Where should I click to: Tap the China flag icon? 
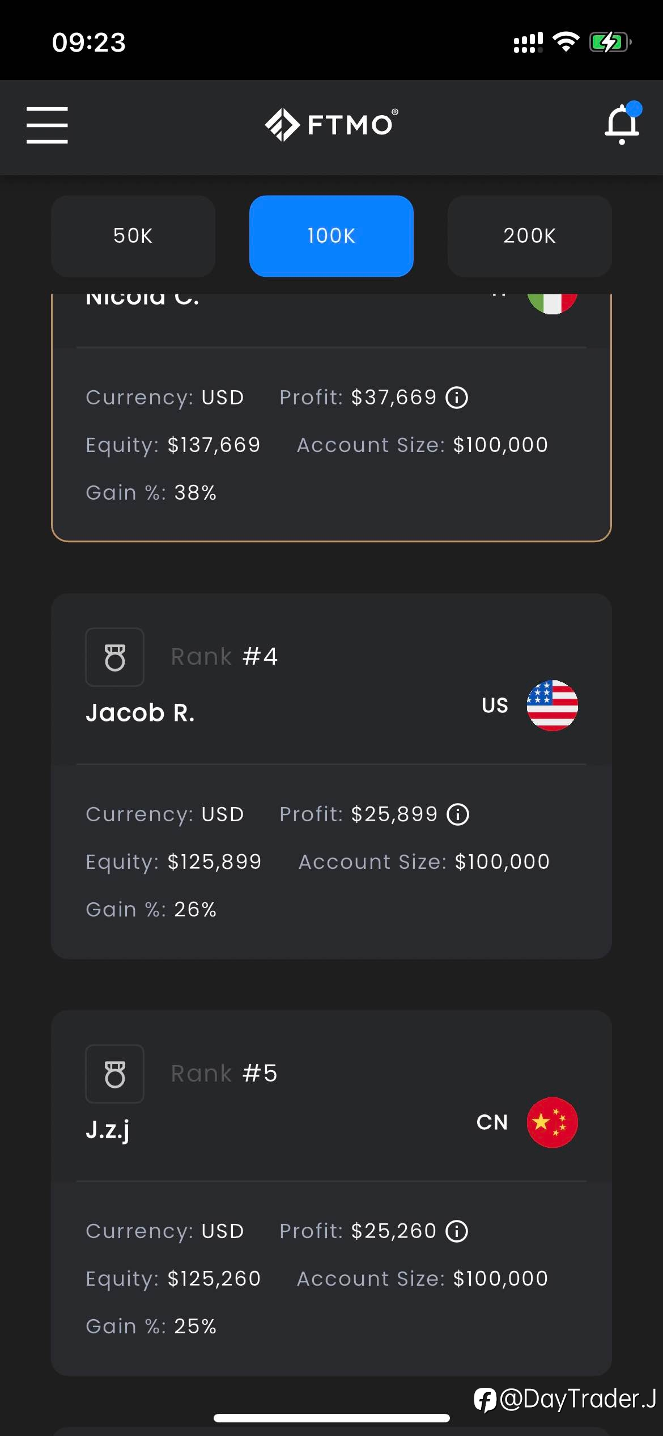coord(552,1122)
